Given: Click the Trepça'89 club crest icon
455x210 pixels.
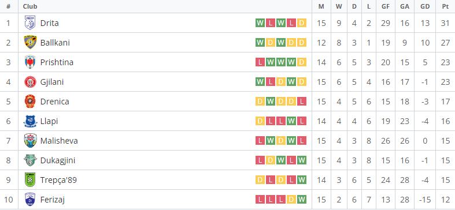Looking at the screenshot, I should (30, 180).
